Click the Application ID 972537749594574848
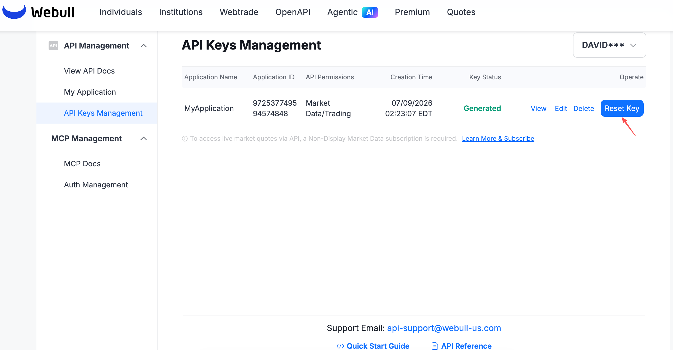 (275, 108)
